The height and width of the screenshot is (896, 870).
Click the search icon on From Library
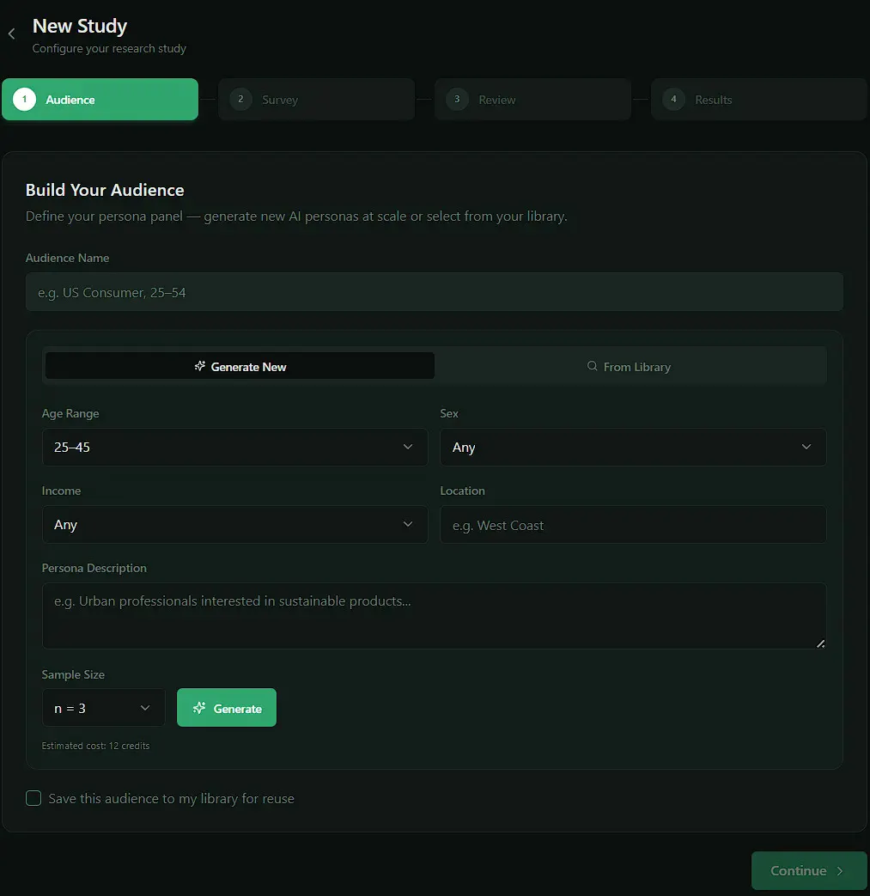593,366
